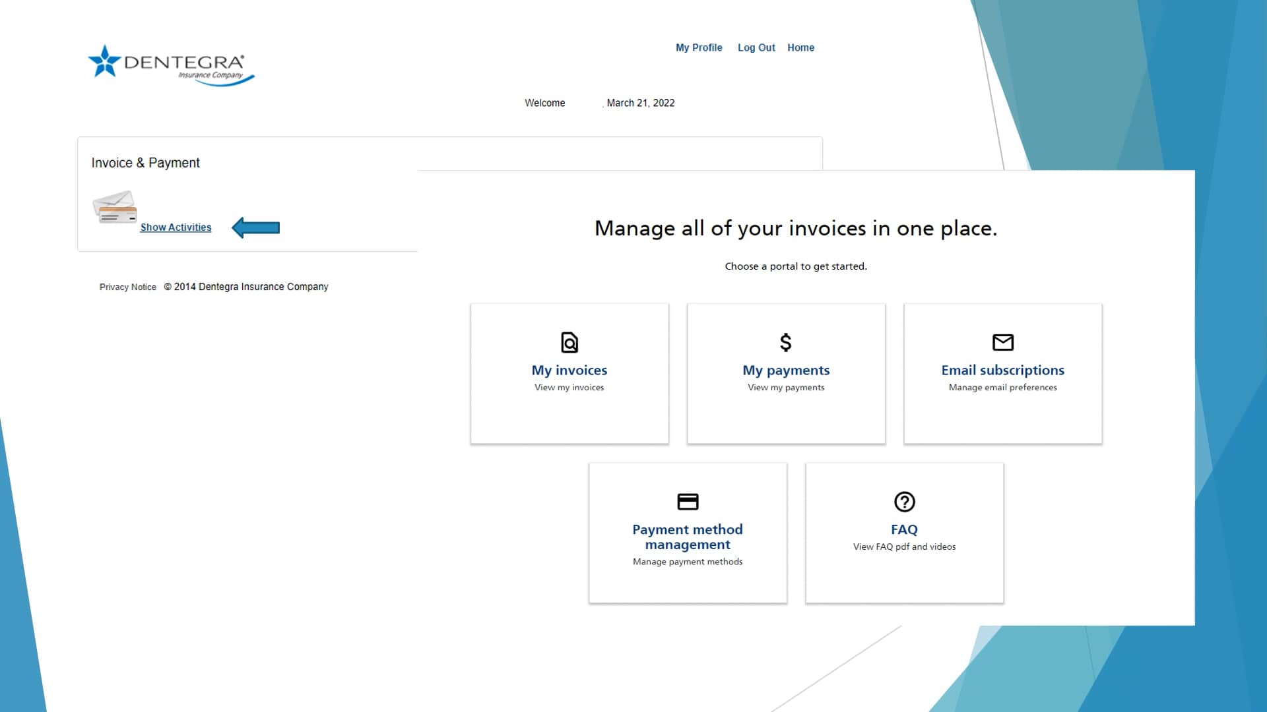The width and height of the screenshot is (1267, 712).
Task: Open My Profile in top navigation
Action: [x=698, y=47]
